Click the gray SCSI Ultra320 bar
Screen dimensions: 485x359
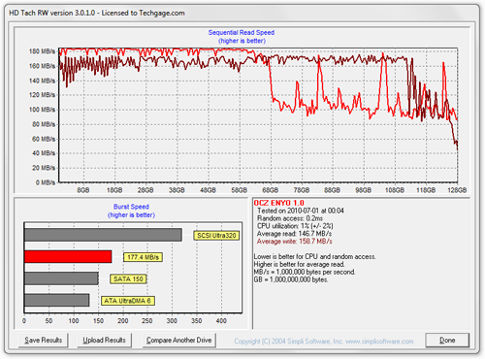point(103,235)
